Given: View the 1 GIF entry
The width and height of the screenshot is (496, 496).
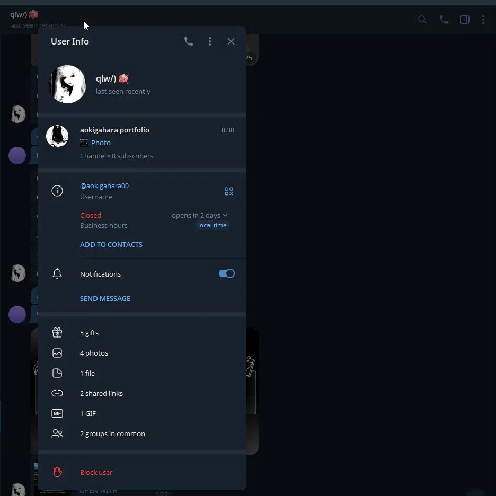Looking at the screenshot, I should tap(141, 413).
